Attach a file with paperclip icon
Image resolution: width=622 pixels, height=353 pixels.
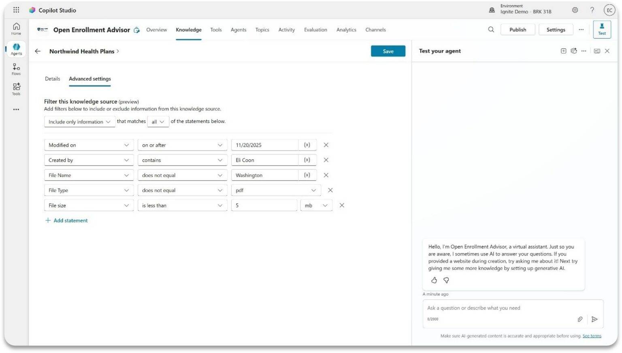(x=579, y=319)
